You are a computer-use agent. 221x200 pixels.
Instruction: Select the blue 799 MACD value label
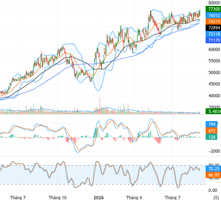[211, 124]
